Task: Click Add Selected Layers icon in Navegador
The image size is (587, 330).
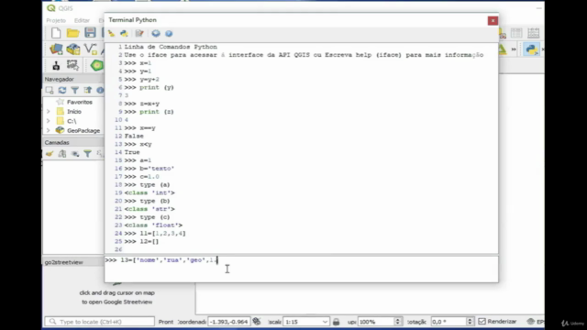Action: coord(50,90)
